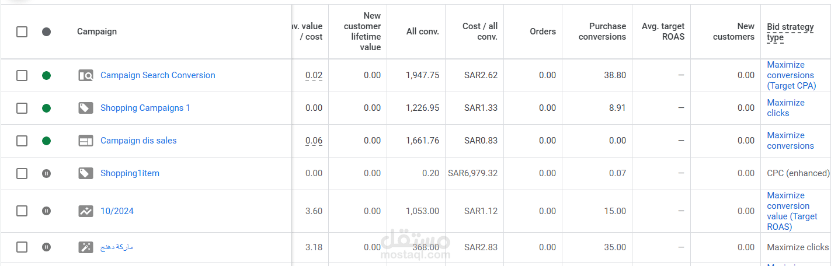
Task: Sort by the All conv. column header
Action: 422,32
